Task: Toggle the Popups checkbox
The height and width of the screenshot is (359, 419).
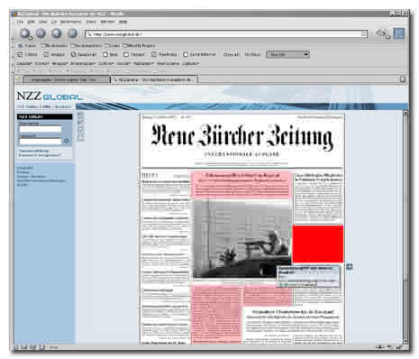Action: click(126, 54)
